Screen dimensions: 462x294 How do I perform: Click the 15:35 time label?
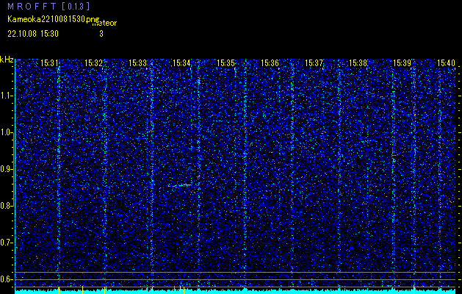pyautogui.click(x=225, y=62)
